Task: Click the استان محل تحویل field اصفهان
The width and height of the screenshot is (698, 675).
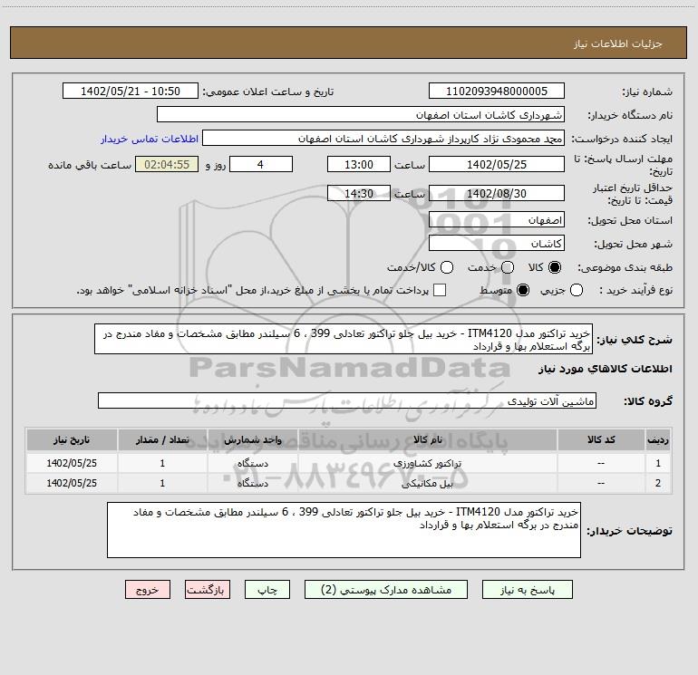Action: coord(497,220)
